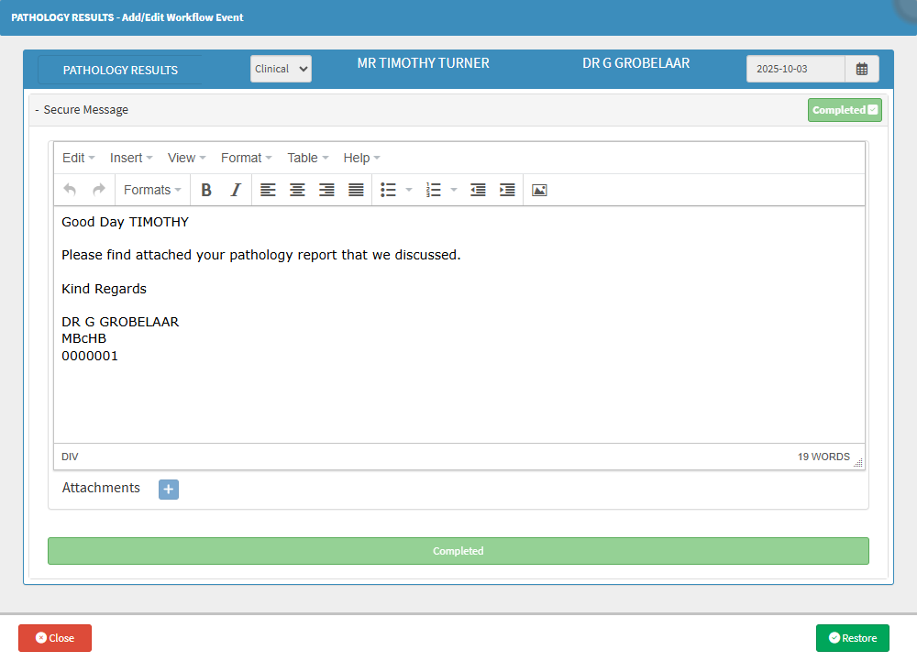Open bullet list style options arrow
Screen dimensions: 917x661
pos(409,190)
